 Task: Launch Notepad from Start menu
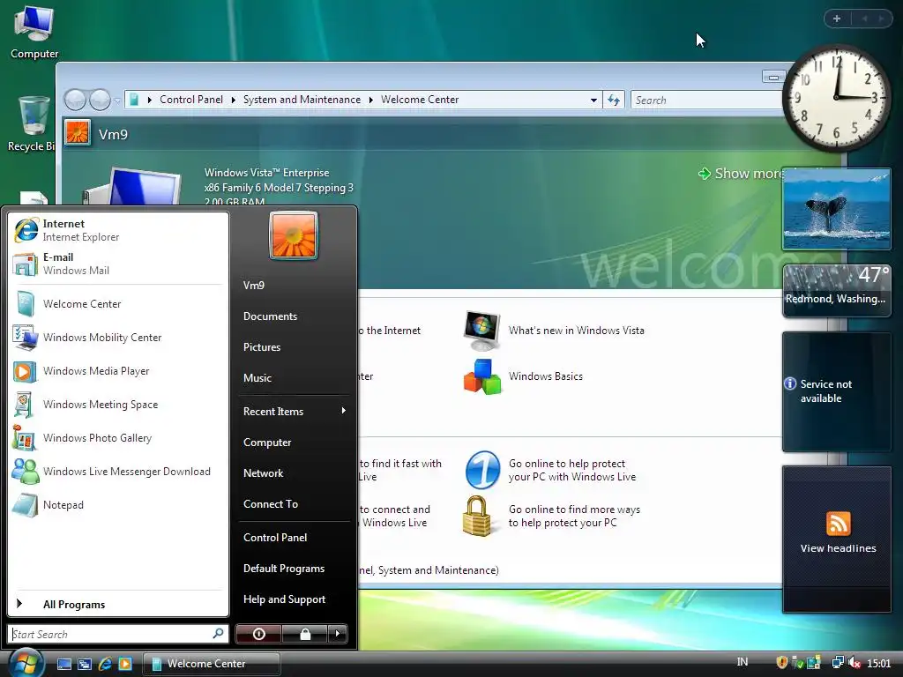pyautogui.click(x=118, y=505)
